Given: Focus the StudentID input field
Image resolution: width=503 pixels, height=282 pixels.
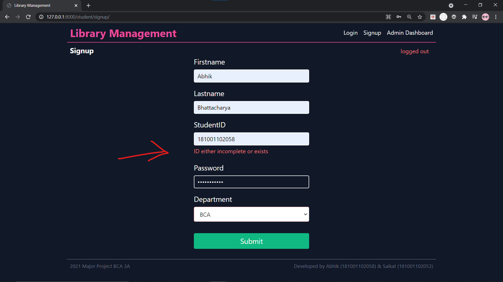Looking at the screenshot, I should pos(251,139).
